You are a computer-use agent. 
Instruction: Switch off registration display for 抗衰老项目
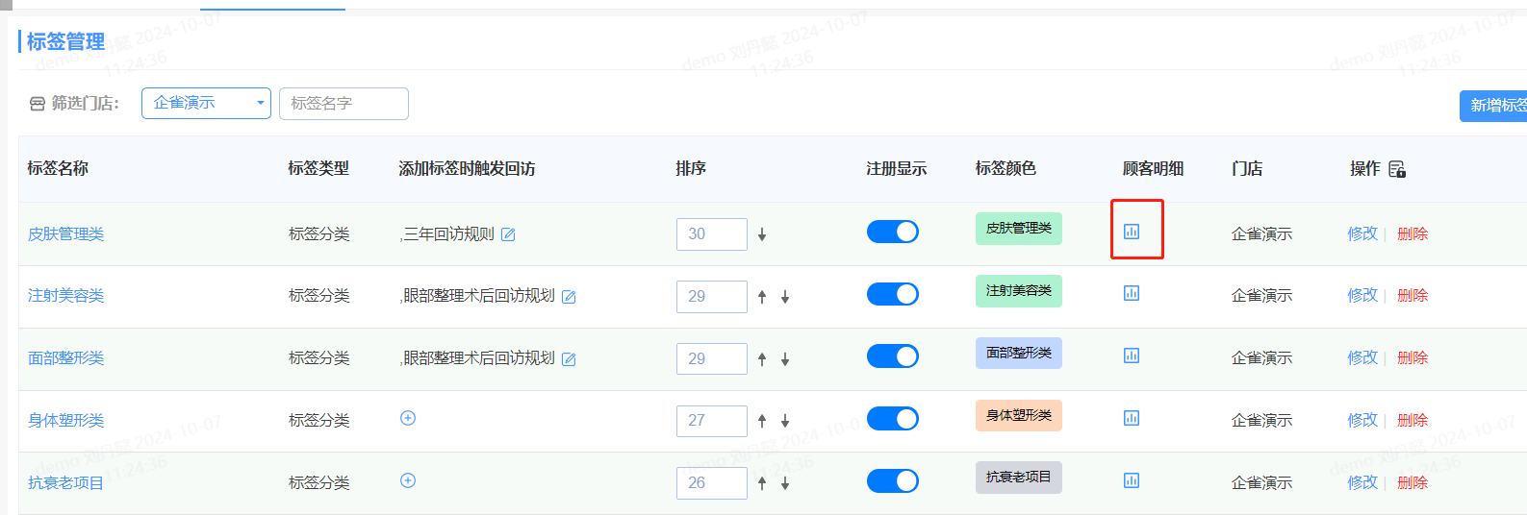892,480
